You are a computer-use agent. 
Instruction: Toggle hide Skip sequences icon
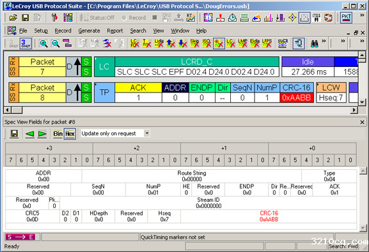tap(194, 43)
